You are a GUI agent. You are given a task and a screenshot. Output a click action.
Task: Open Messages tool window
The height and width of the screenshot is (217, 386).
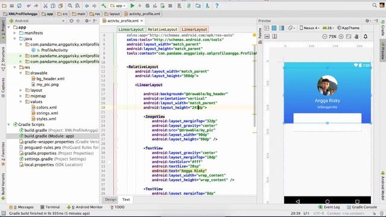point(22,207)
